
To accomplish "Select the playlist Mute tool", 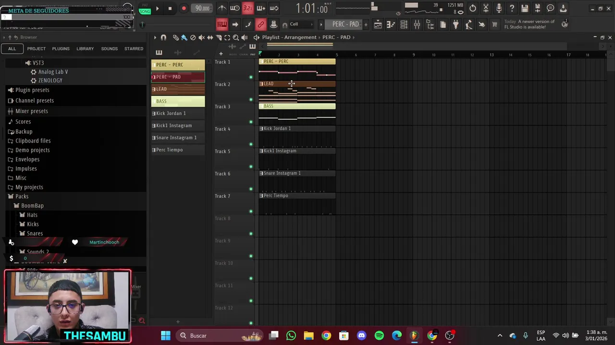I will (x=201, y=37).
